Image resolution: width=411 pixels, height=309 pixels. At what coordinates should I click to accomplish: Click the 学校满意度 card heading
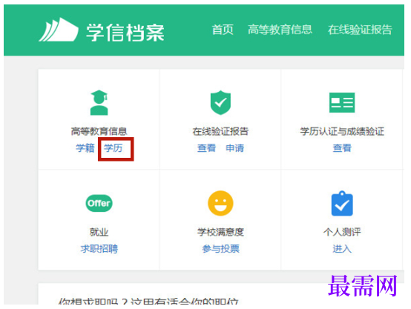tap(220, 232)
